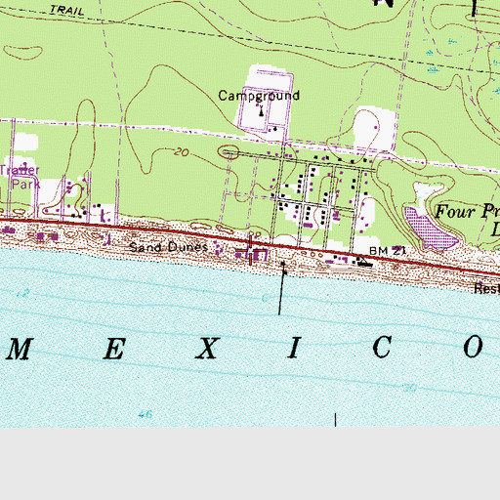Image resolution: width=500 pixels, height=500 pixels.
Task: Click the Sand Dunes label
Action: [168, 247]
